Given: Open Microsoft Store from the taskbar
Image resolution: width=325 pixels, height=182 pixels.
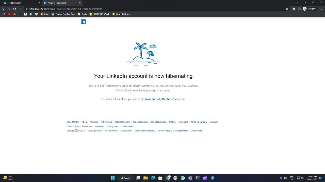Looking at the screenshot, I should tap(160, 178).
